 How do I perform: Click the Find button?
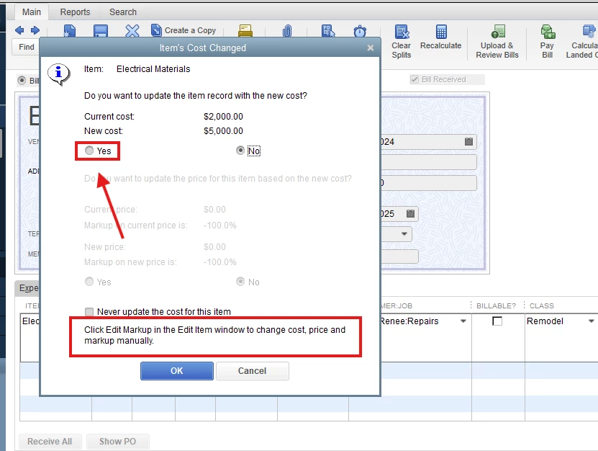coord(26,47)
